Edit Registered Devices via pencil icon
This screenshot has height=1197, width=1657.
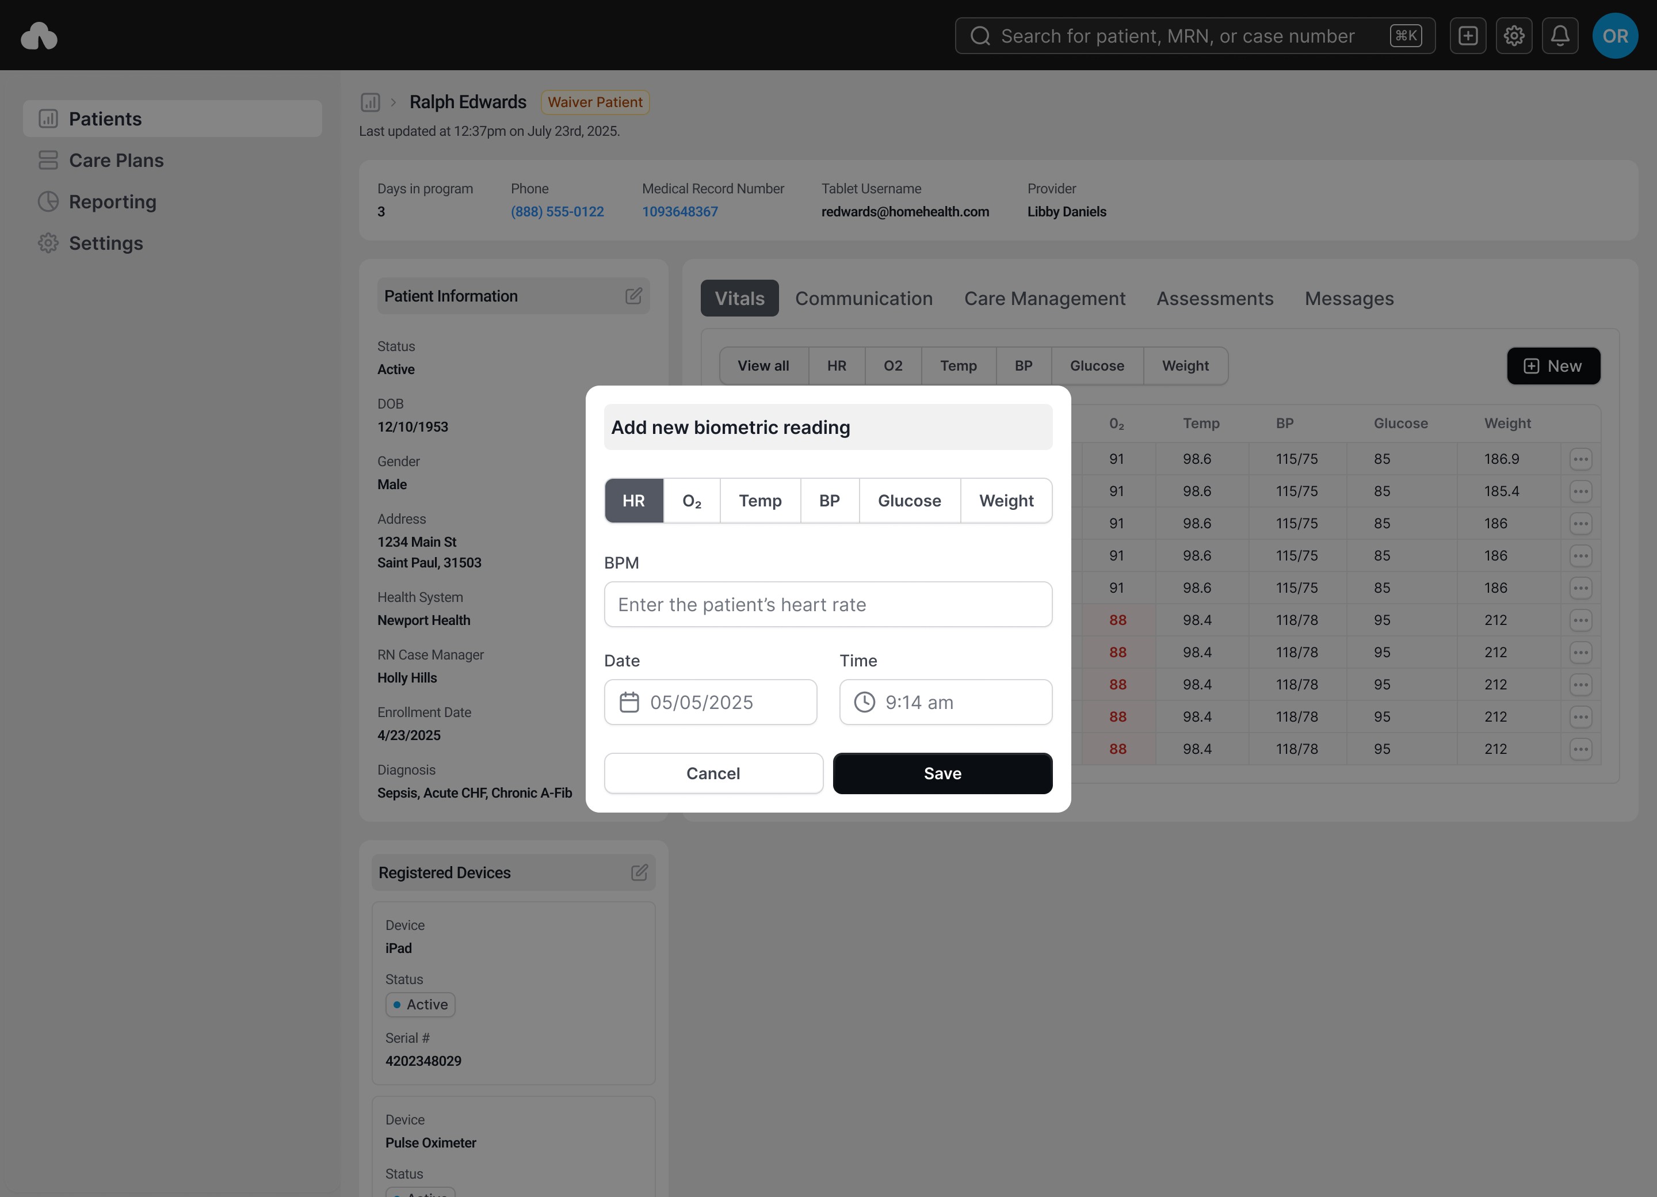(639, 872)
